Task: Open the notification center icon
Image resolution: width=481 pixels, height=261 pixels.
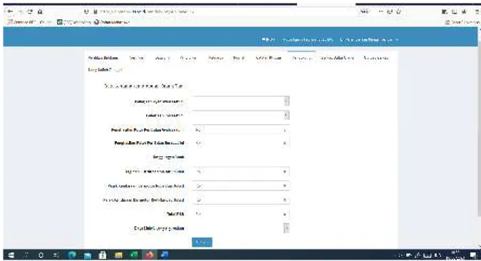Action: click(x=474, y=255)
